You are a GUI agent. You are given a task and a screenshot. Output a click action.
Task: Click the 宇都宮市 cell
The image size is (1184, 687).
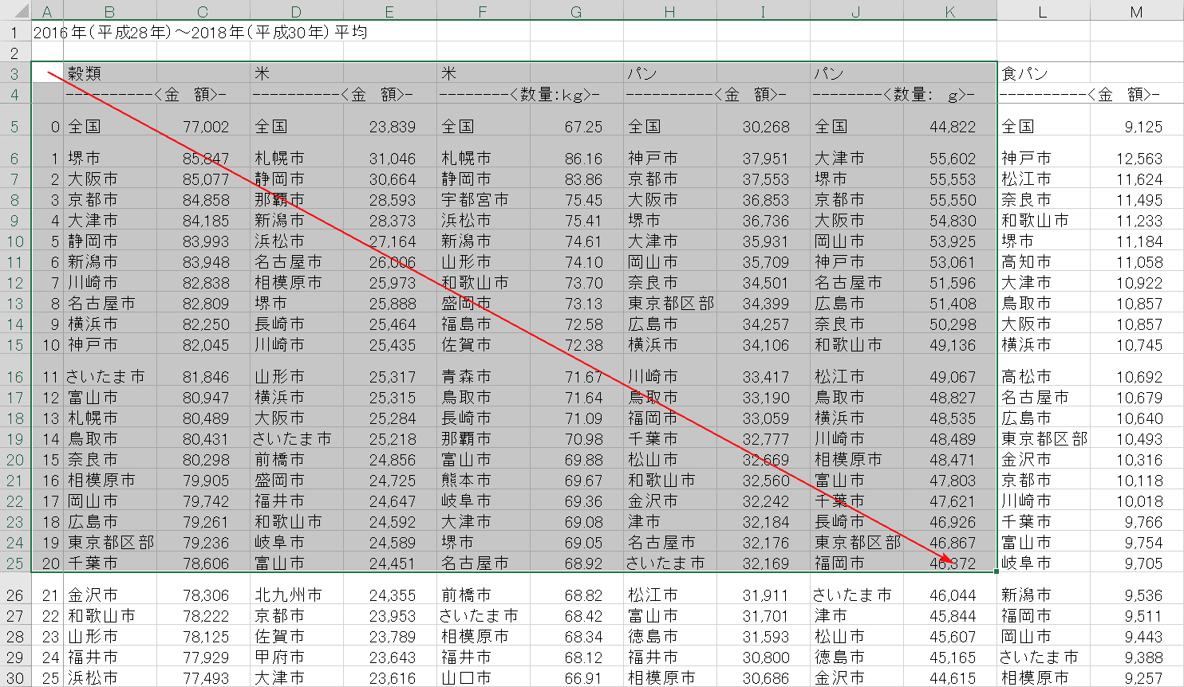click(x=483, y=199)
